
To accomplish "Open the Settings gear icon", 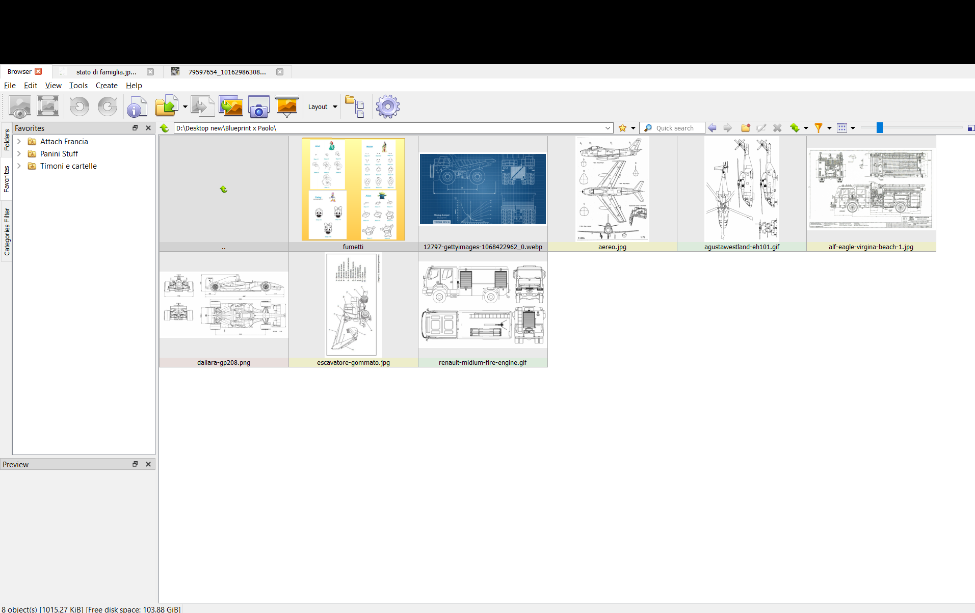I will (387, 107).
